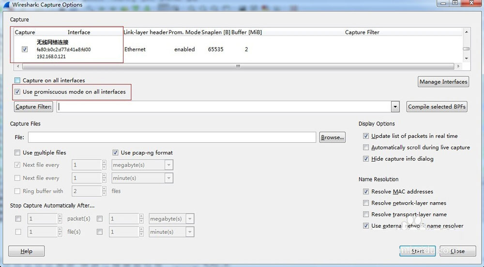Enable stop capture after megabyte(s) checkbox
The image size is (484, 267).
[100, 219]
